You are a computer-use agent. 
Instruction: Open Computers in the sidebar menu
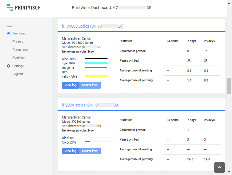[x=20, y=50]
